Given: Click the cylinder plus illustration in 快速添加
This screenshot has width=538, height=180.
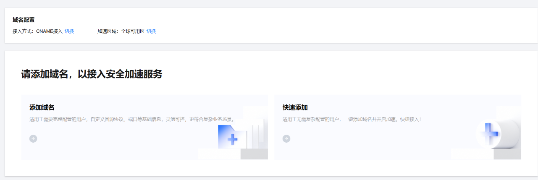Looking at the screenshot, I should (497, 133).
